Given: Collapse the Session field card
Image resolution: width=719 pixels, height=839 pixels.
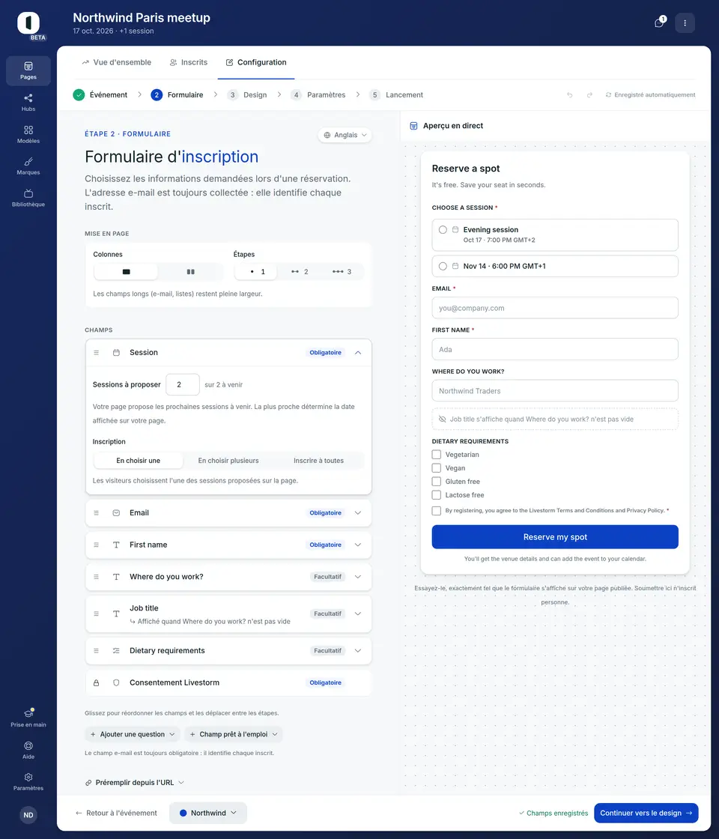Looking at the screenshot, I should click(x=358, y=353).
